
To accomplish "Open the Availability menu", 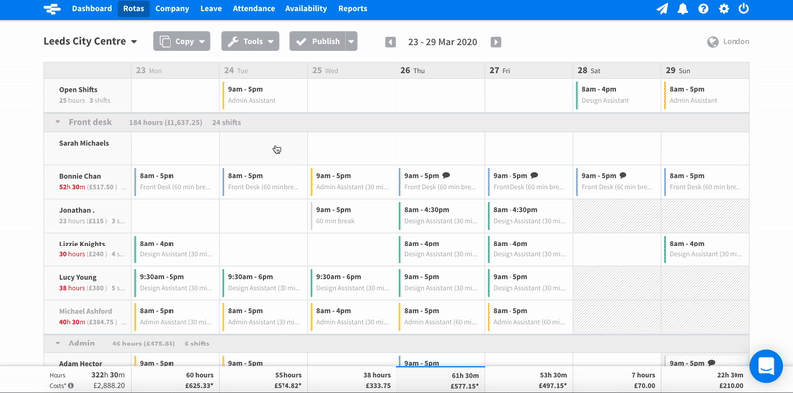I will [306, 9].
